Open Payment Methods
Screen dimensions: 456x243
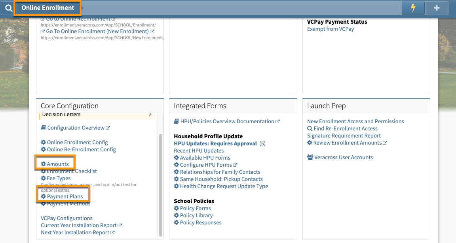pos(68,203)
